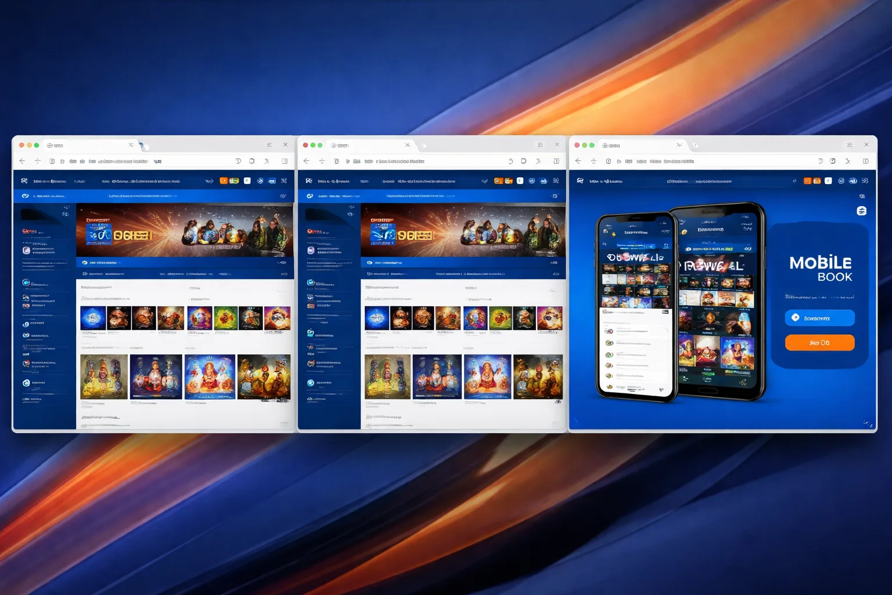892x595 pixels.
Task: Click the site logo in the right window header
Action: 580,181
